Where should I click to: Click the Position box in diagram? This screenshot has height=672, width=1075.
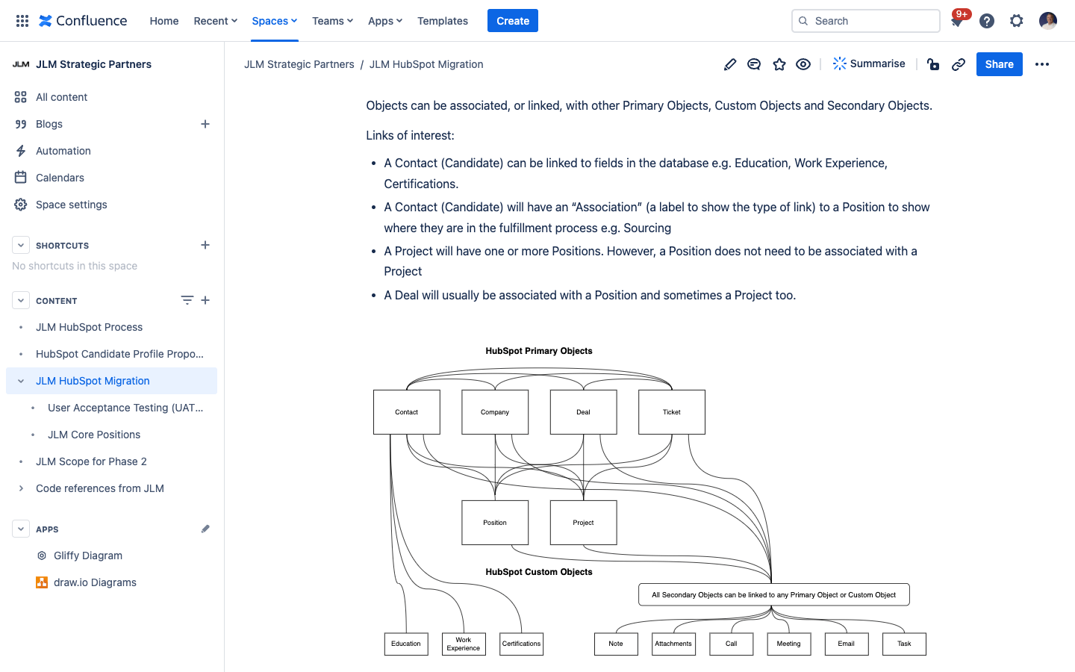pos(495,523)
